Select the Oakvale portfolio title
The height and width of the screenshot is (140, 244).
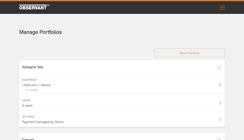28,139
